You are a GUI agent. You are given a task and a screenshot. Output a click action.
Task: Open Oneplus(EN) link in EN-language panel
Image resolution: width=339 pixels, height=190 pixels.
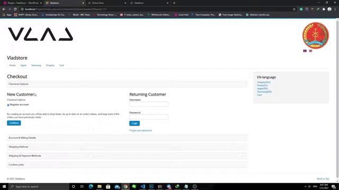[264, 82]
